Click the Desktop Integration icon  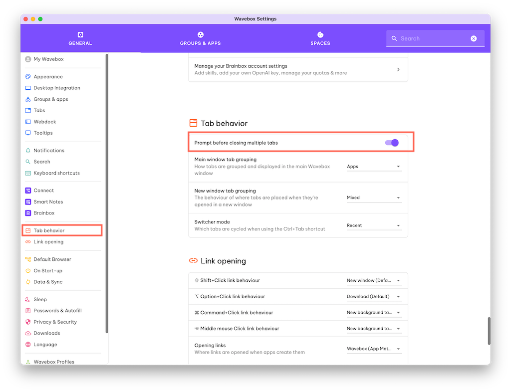[x=28, y=88]
